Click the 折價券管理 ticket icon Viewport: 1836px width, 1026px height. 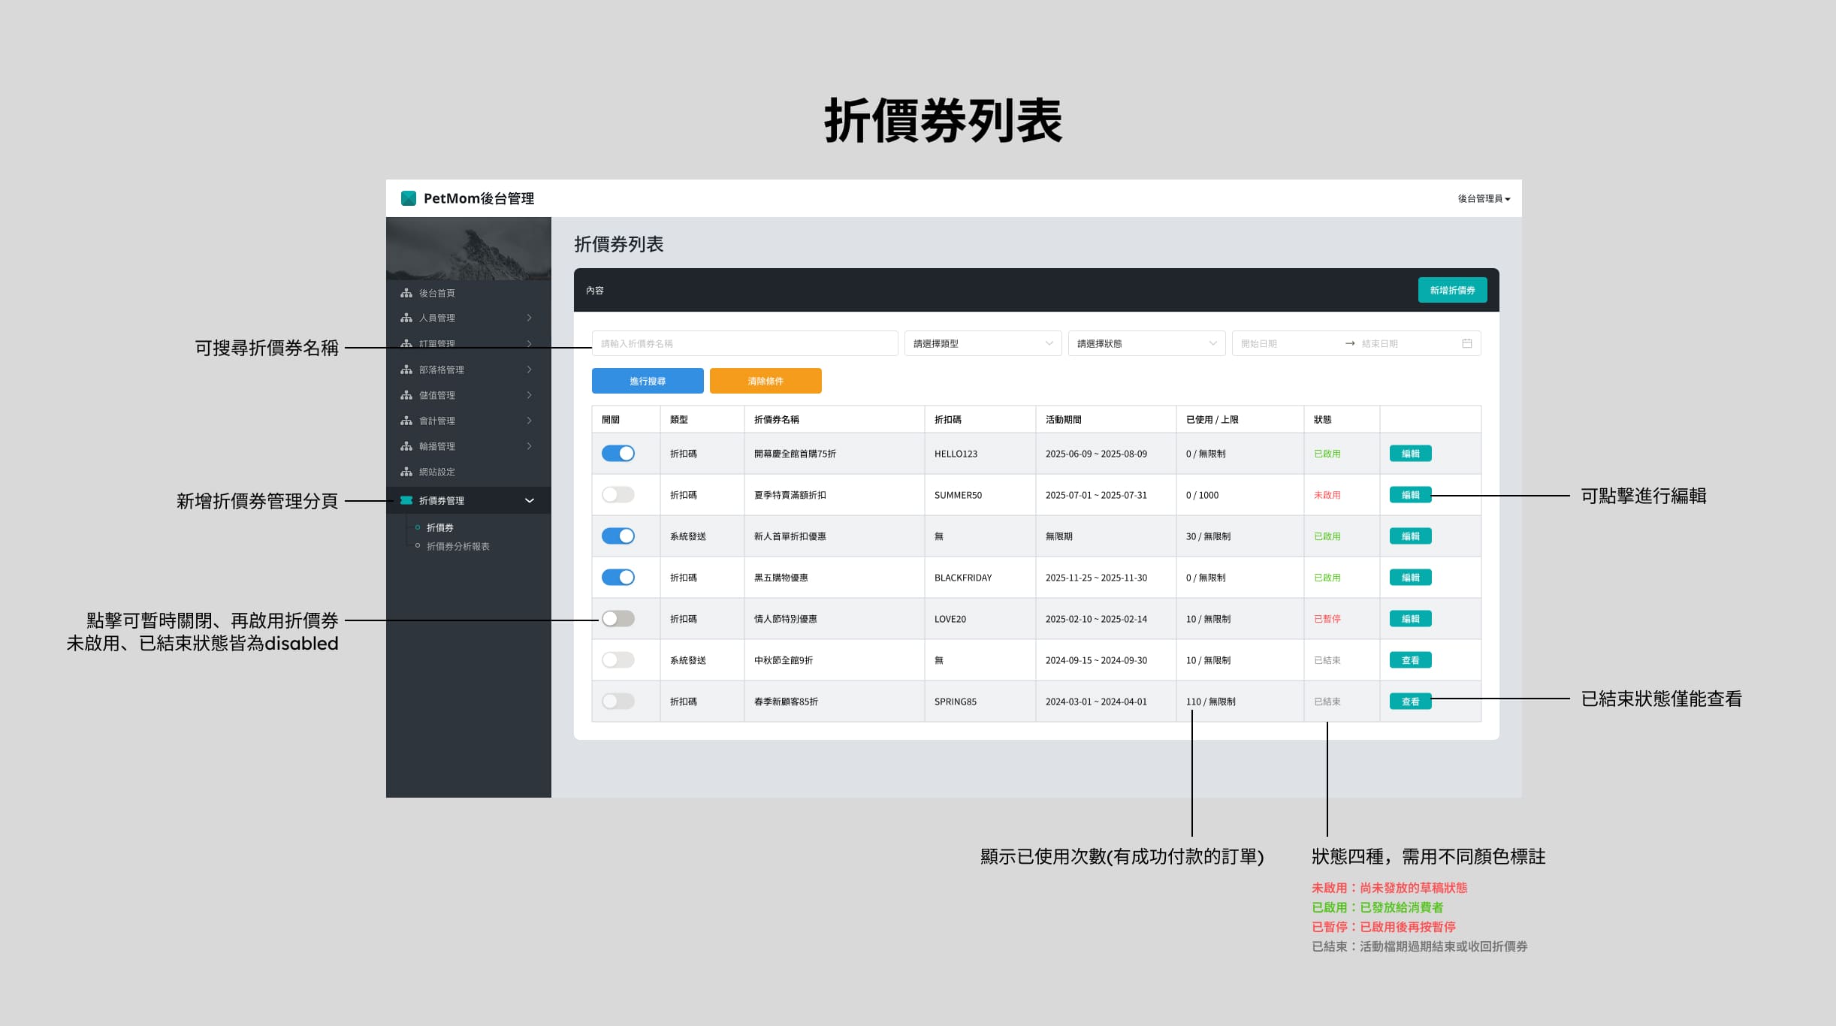(x=406, y=500)
